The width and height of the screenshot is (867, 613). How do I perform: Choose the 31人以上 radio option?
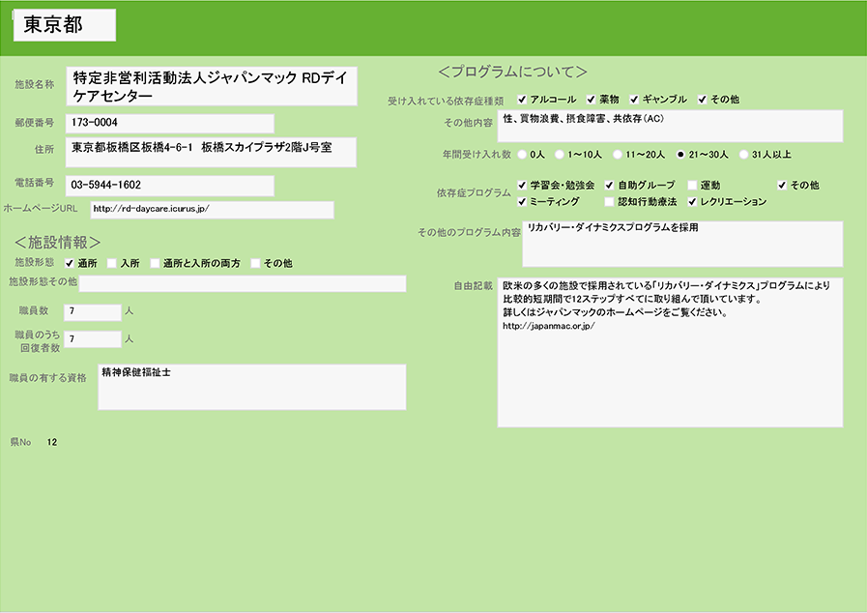tap(743, 154)
